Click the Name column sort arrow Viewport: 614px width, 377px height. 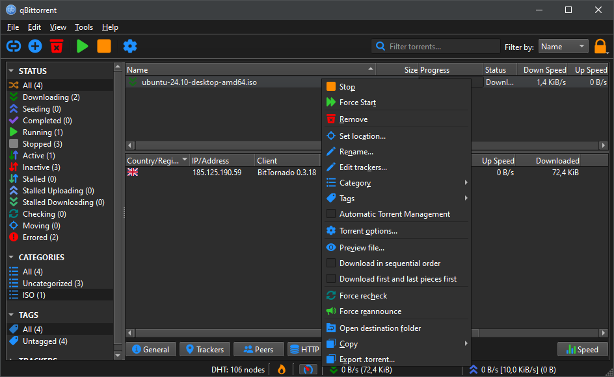pyautogui.click(x=371, y=69)
